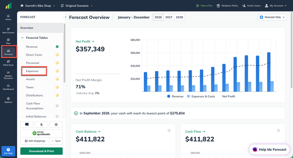Open Taxes financial table
The width and height of the screenshot is (293, 158).
[x=30, y=87]
